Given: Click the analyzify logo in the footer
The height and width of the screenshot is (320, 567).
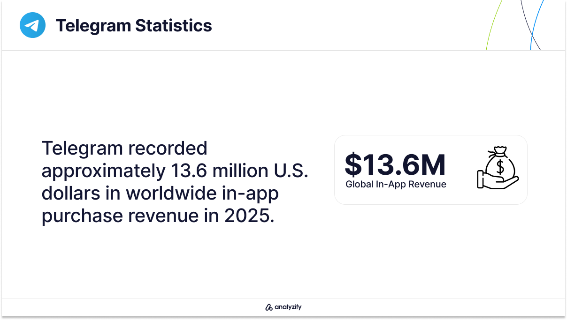Looking at the screenshot, I should 283,307.
